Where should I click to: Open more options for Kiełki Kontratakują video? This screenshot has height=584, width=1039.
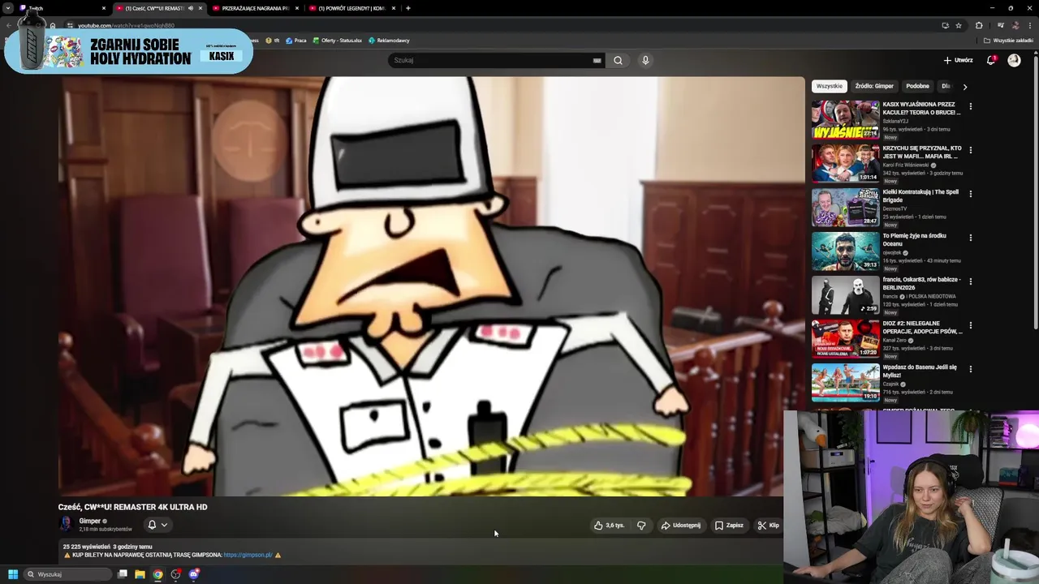coord(970,194)
